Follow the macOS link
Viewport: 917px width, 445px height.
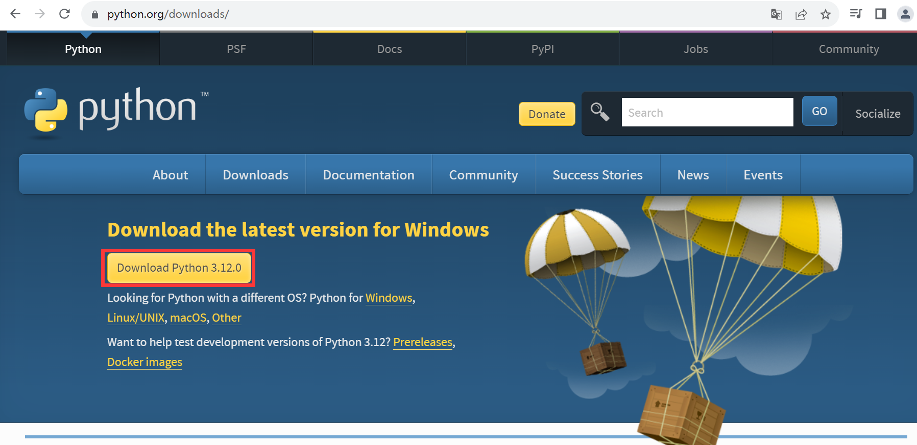point(188,318)
